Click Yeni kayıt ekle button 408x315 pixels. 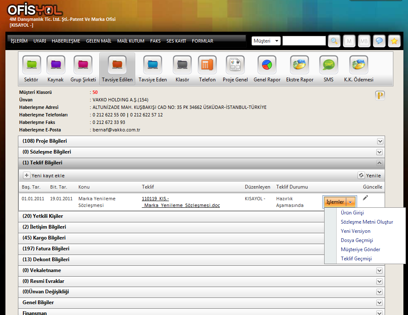click(x=44, y=176)
